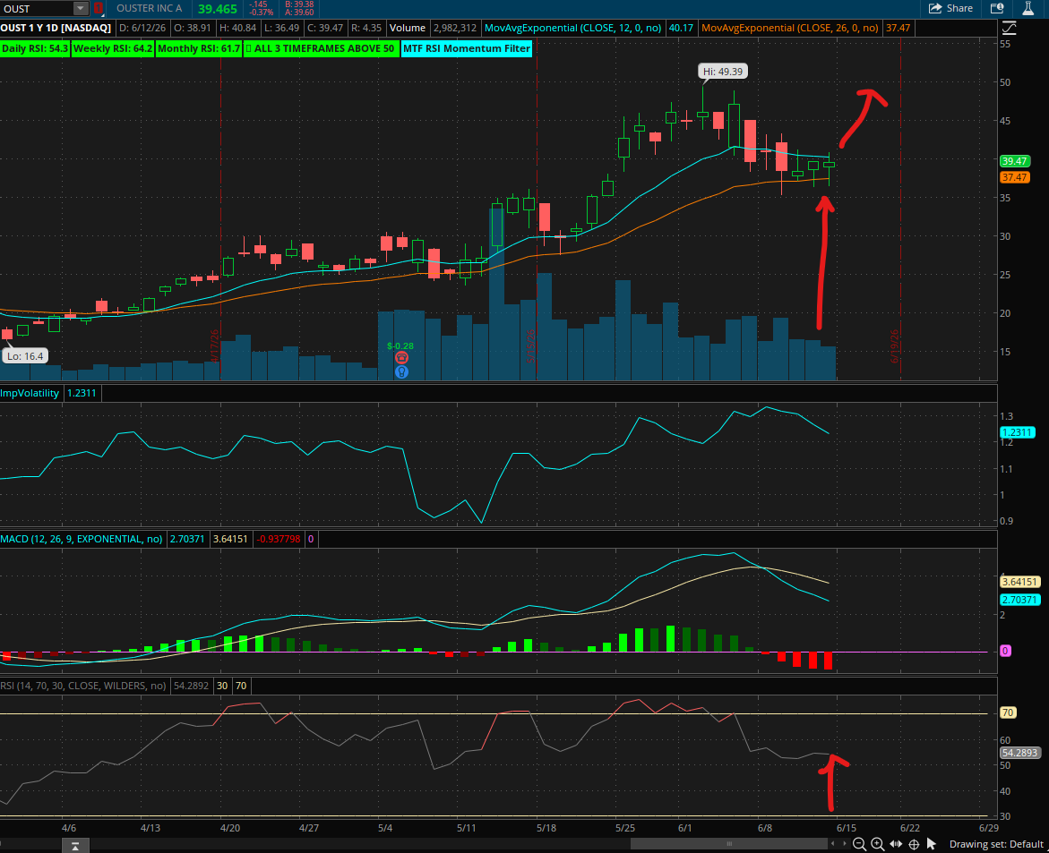Click the OUST 1 Y 1D [NASDAQ] label
Screen dimensions: 1049x853
point(56,28)
